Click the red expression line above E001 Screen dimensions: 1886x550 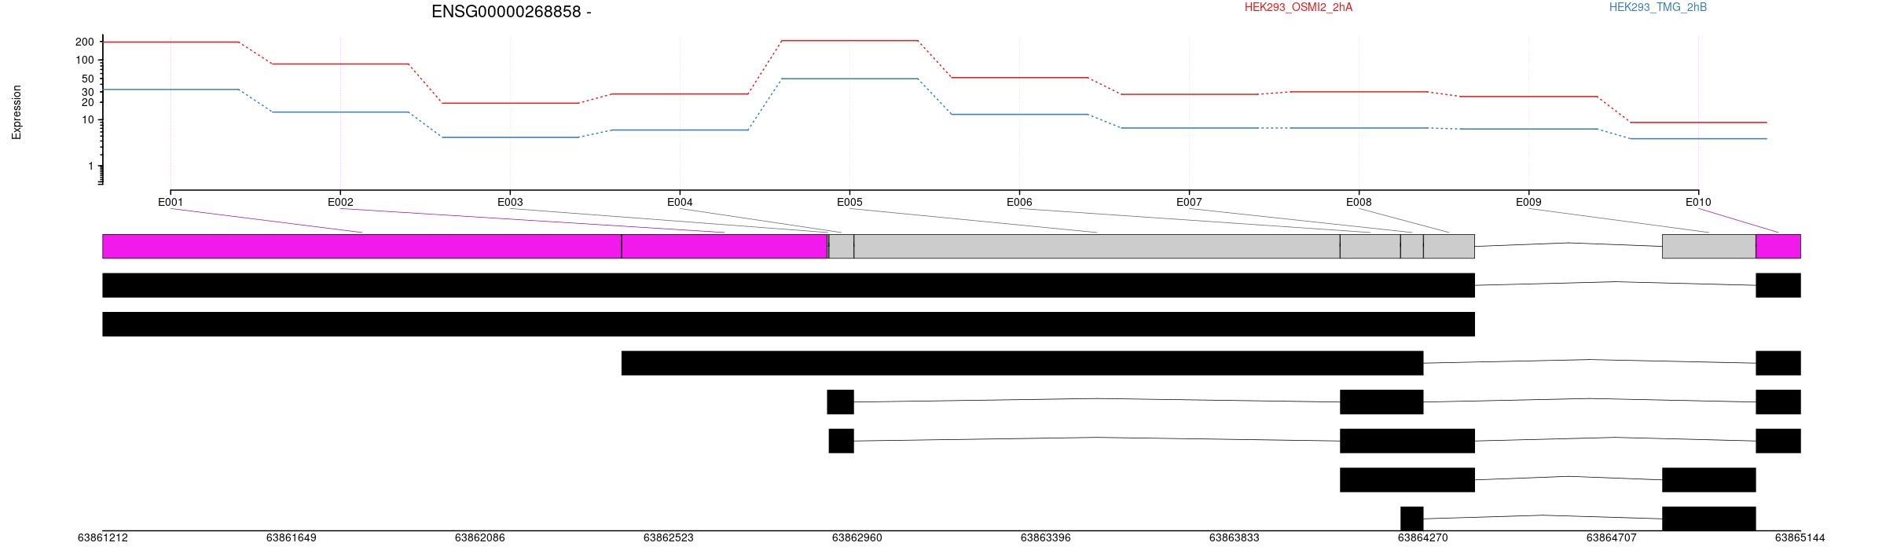coord(171,42)
